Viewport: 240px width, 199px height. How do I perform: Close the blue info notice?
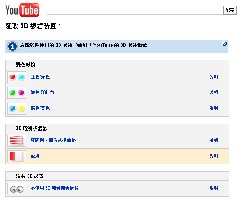pyautogui.click(x=225, y=44)
